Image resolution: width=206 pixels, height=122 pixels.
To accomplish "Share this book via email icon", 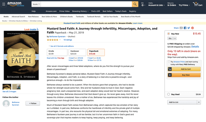I will tap(181, 28).
